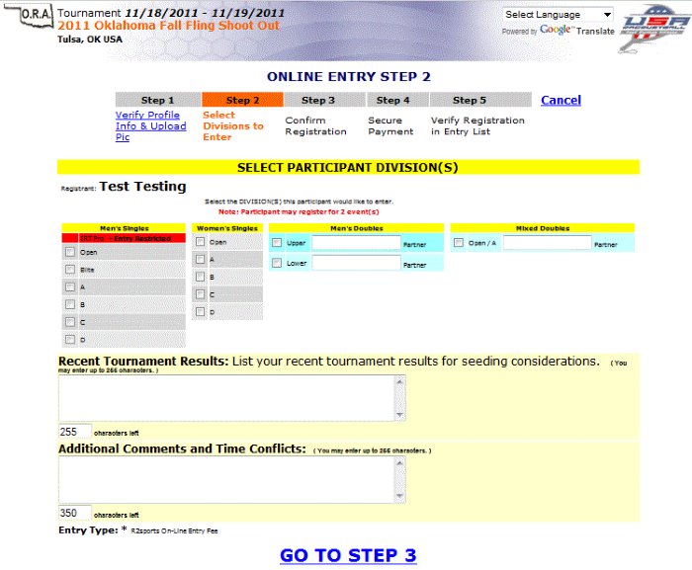Check Men's Singles D division
The width and height of the screenshot is (692, 570).
pyautogui.click(x=70, y=339)
